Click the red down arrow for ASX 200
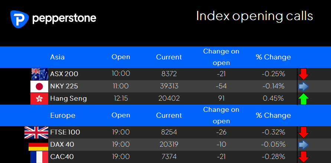331x163 pixels. 304,74
